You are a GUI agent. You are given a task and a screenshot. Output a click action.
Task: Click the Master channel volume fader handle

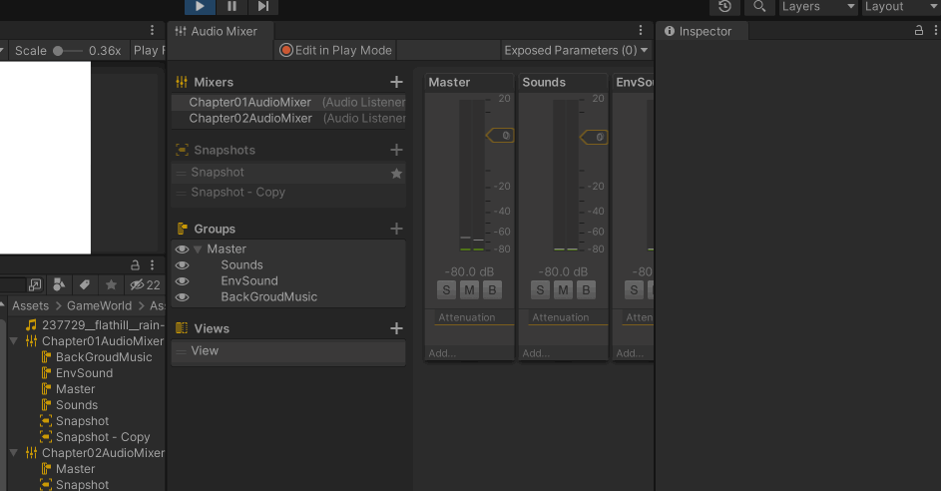(501, 135)
